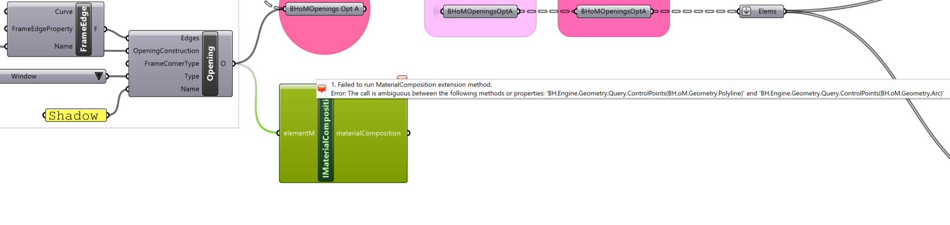Select the Opening component name bar

(x=210, y=64)
